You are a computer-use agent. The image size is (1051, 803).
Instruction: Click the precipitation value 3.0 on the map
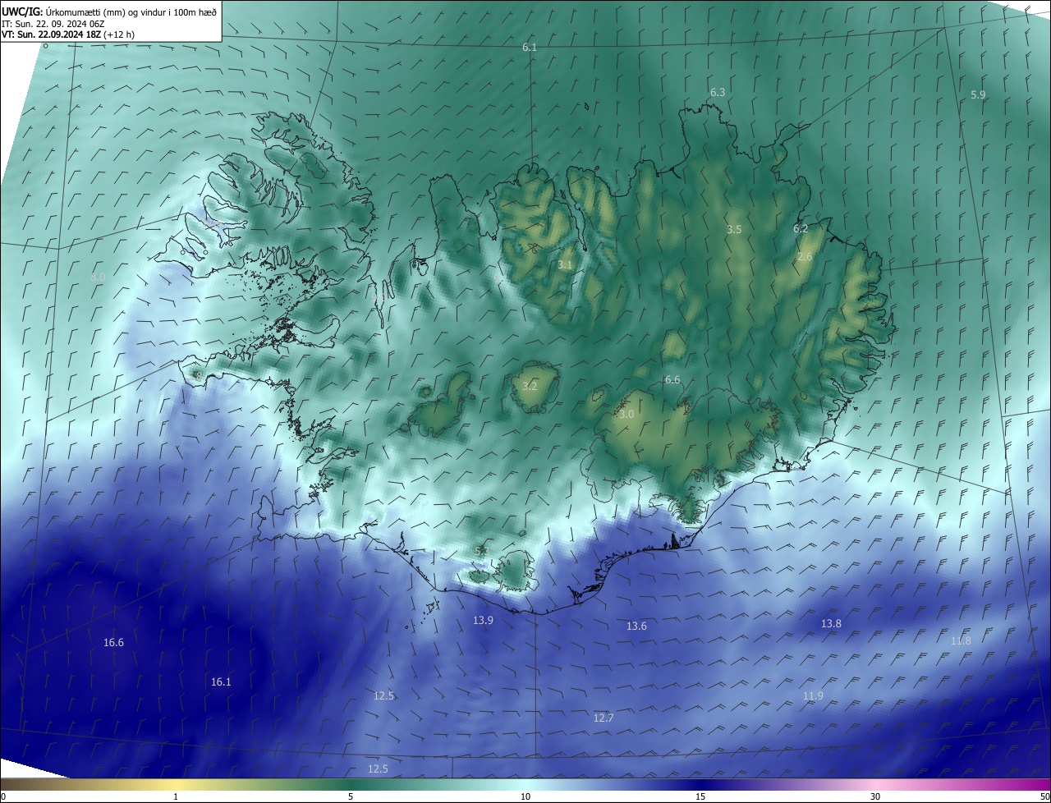pos(626,415)
